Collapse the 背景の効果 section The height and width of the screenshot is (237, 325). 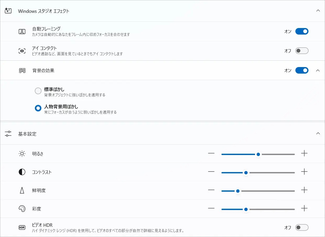pyautogui.click(x=318, y=70)
